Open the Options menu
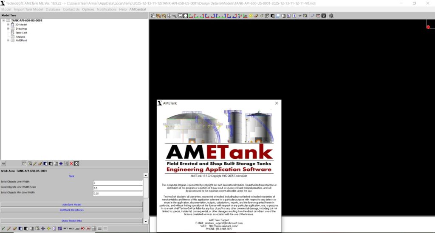 [x=88, y=9]
